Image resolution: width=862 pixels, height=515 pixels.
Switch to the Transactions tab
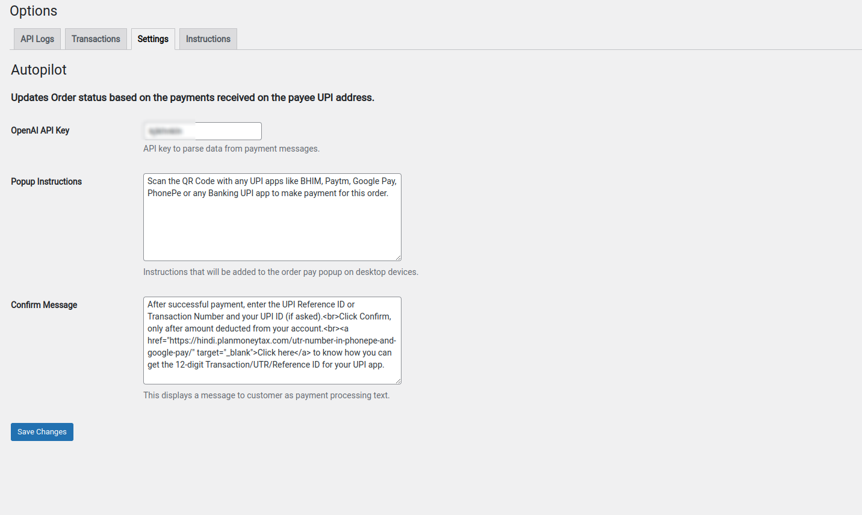(x=96, y=39)
